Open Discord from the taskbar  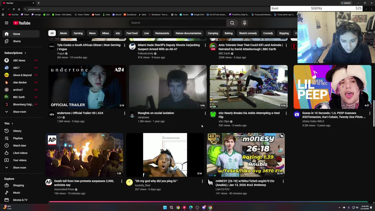tap(204, 207)
